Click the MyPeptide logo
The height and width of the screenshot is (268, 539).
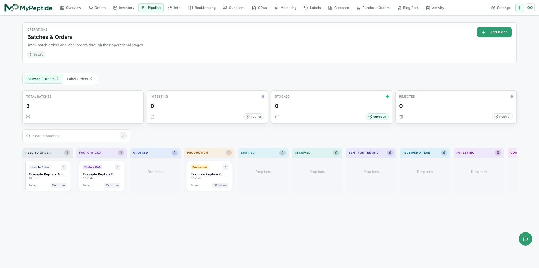point(28,8)
